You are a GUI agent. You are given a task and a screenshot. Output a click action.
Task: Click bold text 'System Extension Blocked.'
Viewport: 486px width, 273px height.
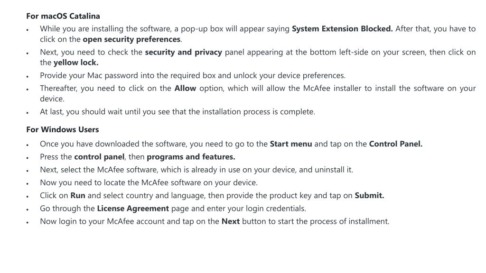tap(342, 29)
